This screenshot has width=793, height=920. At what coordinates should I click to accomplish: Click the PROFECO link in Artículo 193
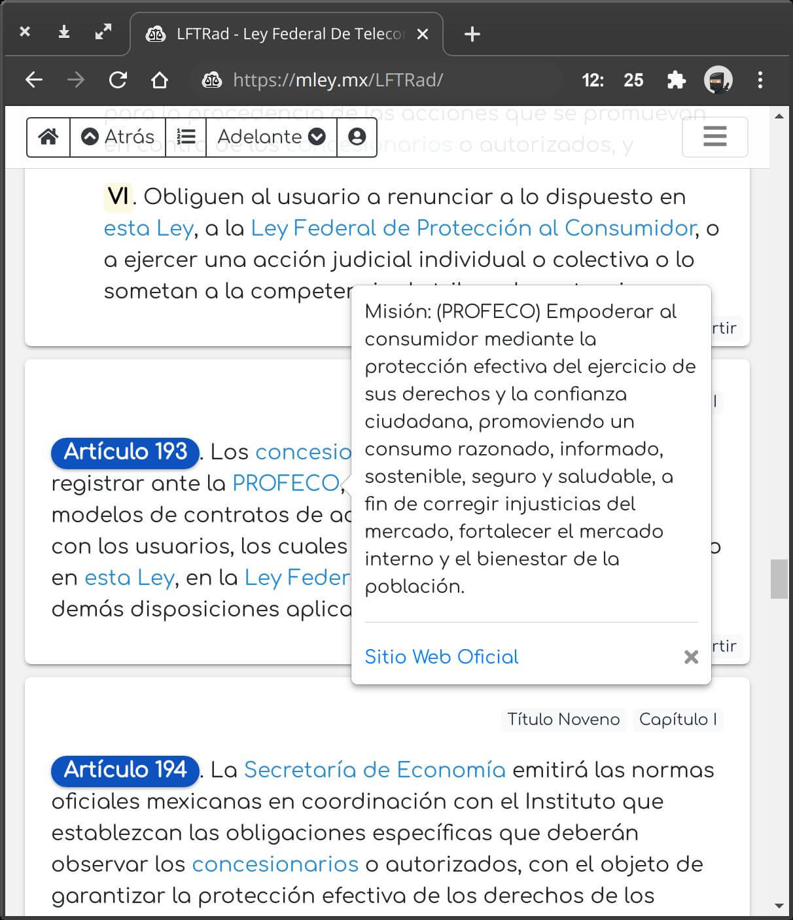click(285, 483)
